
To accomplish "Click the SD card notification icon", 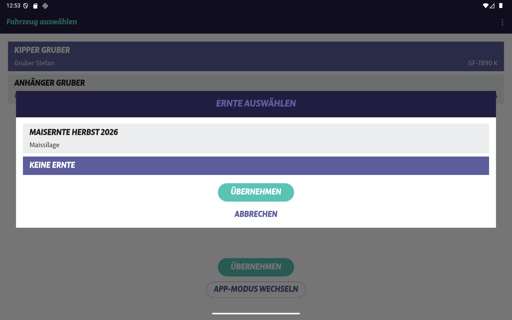I will (35, 6).
